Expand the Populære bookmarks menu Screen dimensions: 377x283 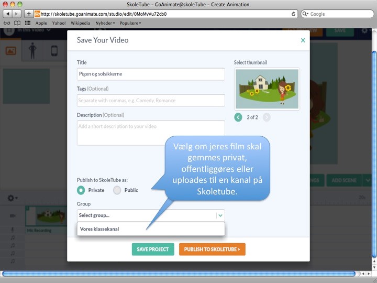[130, 23]
